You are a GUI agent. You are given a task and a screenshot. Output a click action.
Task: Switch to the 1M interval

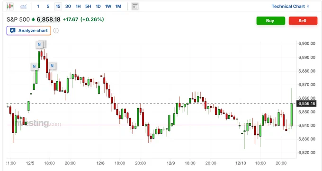118,6
